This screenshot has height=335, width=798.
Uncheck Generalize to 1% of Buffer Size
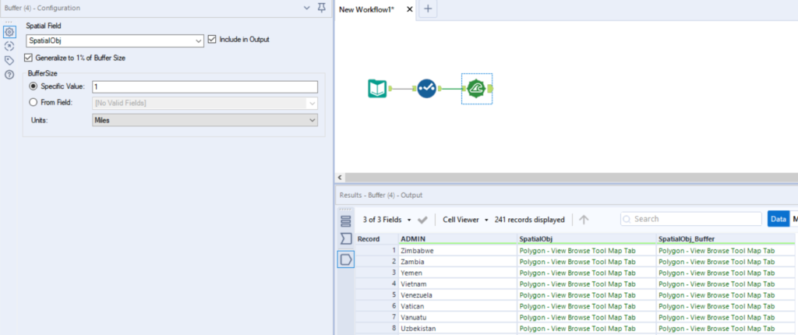point(30,58)
